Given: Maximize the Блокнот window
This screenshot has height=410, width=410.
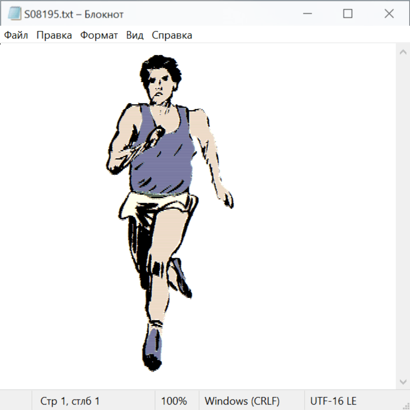Looking at the screenshot, I should coord(348,14).
